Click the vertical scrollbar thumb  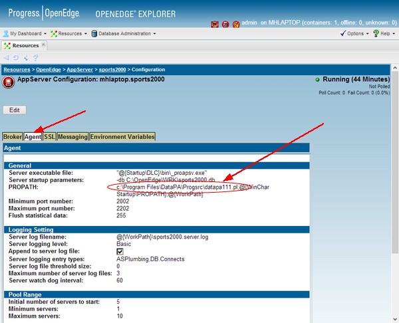[395, 161]
